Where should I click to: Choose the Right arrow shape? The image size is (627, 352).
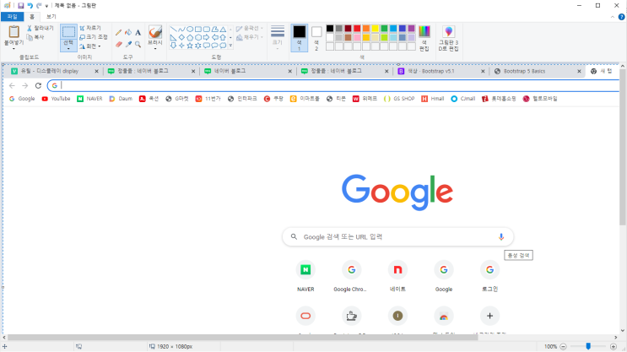tap(207, 38)
